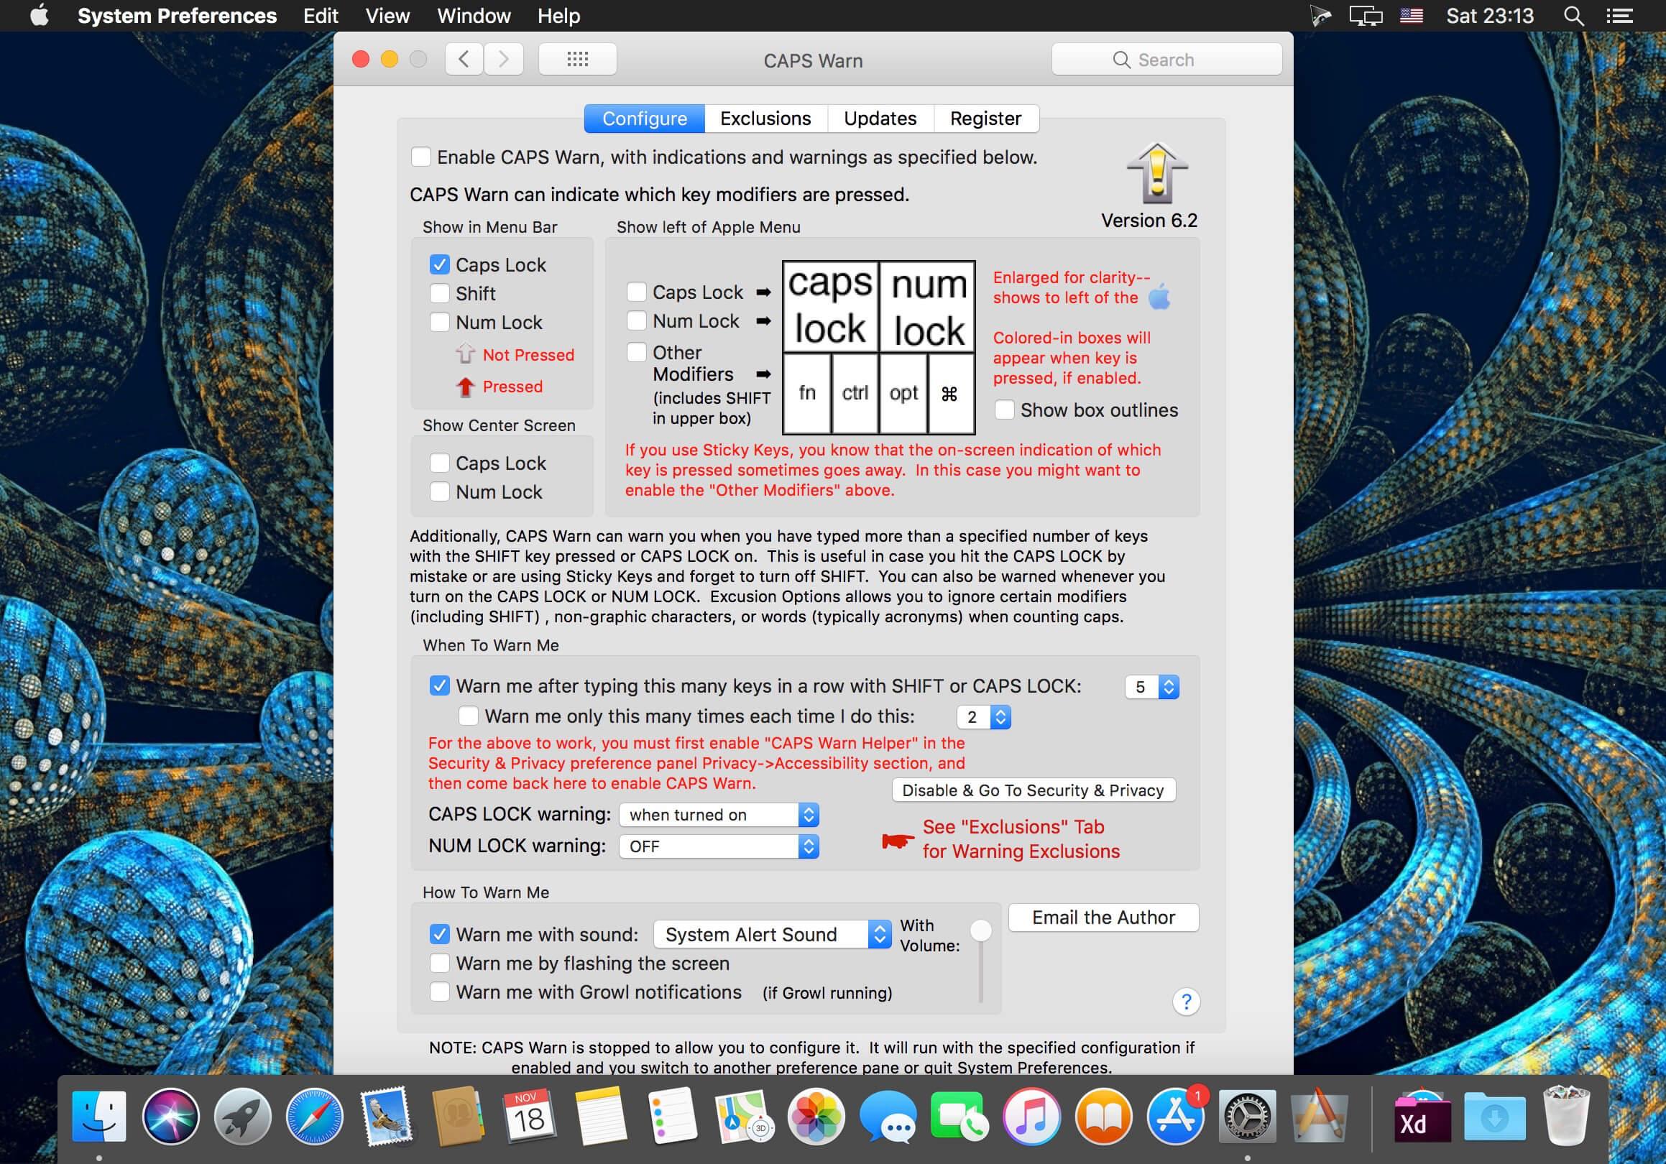Image resolution: width=1666 pixels, height=1164 pixels.
Task: Select the Configure tab
Action: pyautogui.click(x=645, y=119)
